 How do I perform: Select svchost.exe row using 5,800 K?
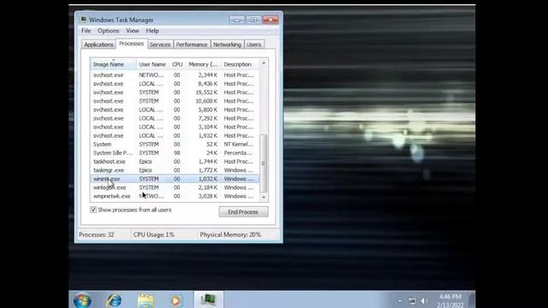[175, 110]
